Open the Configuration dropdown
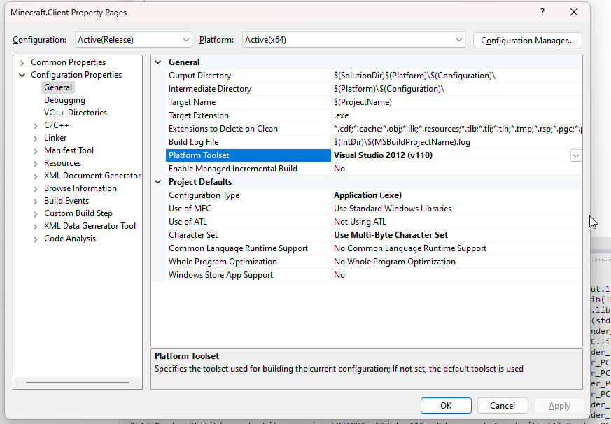Screen dimensions: 611x424 tap(134, 40)
